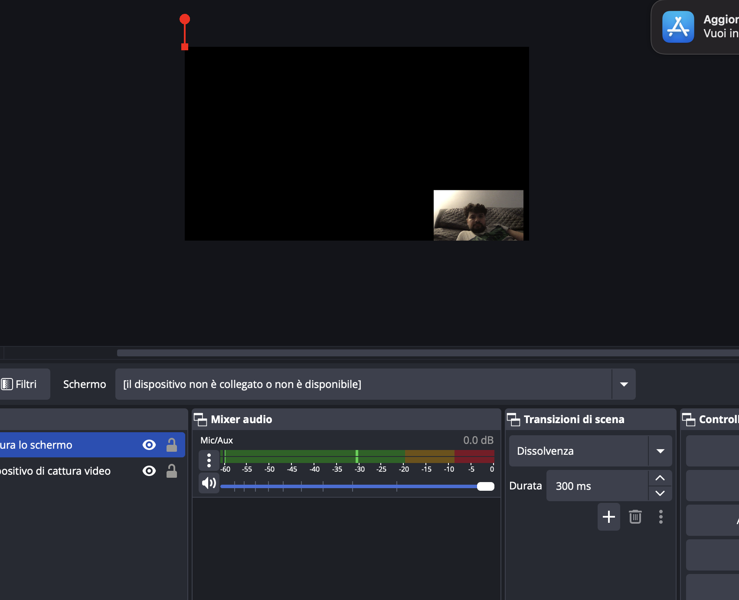Image resolution: width=739 pixels, height=600 pixels.
Task: Open transition properties three-dot menu
Action: (661, 516)
